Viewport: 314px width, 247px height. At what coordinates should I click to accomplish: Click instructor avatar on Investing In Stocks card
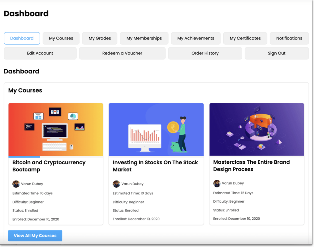(x=116, y=184)
